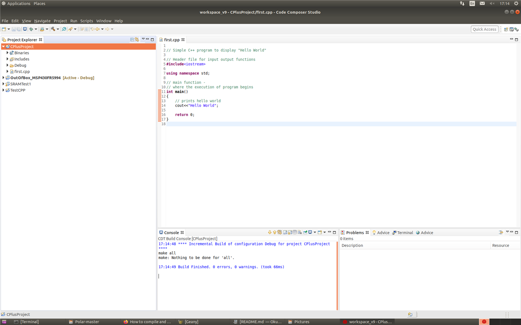Collapse the CPlusProject tree node
Screen dimensions: 521x325
3,47
